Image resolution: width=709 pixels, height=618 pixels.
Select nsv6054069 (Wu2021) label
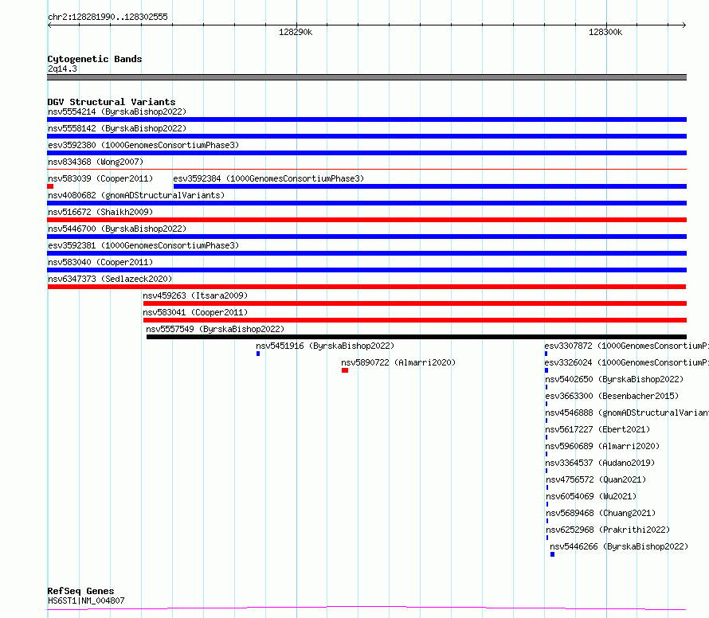click(591, 496)
